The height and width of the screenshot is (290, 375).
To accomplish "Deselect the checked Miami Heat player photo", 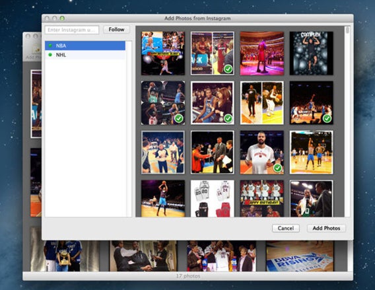I will coord(213,53).
